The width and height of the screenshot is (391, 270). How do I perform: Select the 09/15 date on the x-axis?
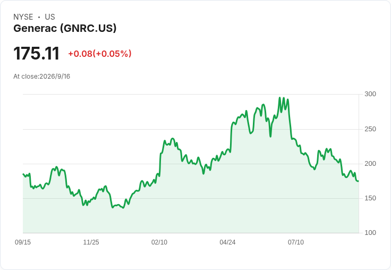(x=23, y=242)
